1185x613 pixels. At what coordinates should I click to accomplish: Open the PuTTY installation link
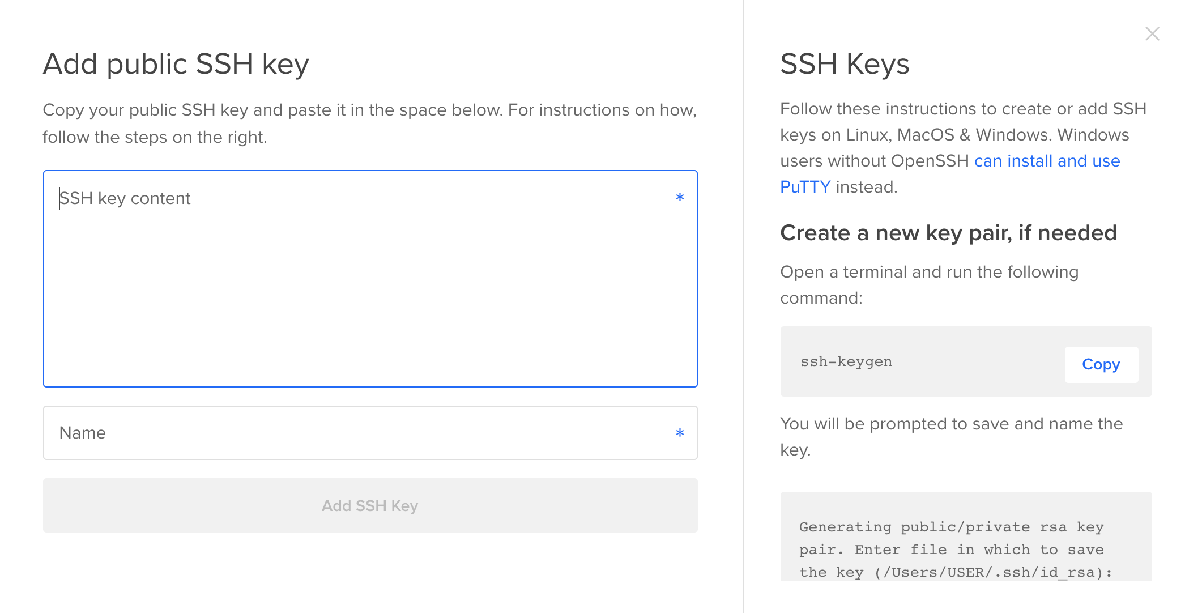[x=805, y=186]
